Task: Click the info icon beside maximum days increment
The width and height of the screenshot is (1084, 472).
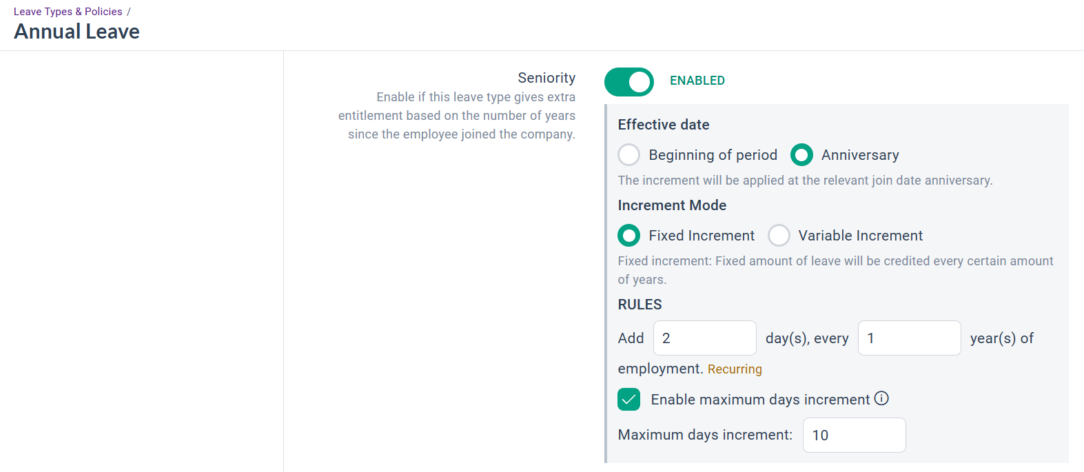Action: click(x=881, y=398)
